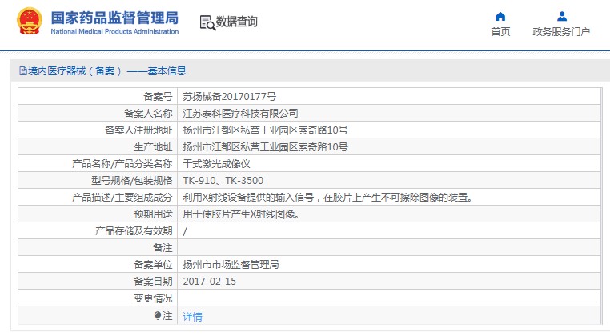Click the 国家药品监督管理局 title

pyautogui.click(x=114, y=18)
